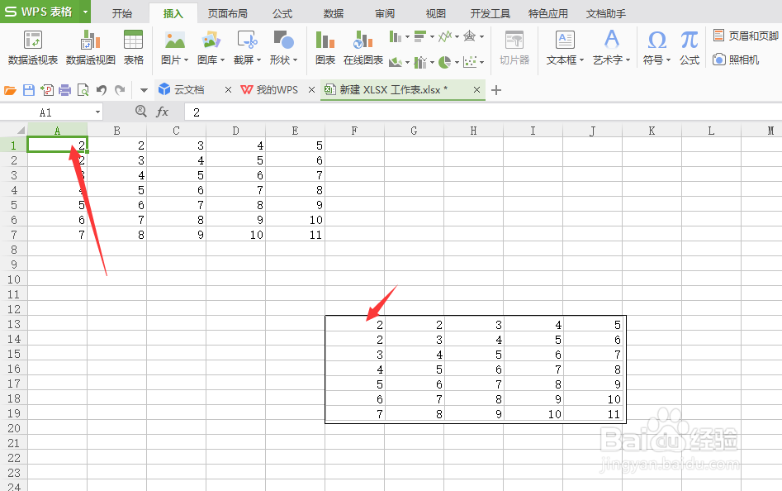Viewport: 782px width, 491px height.
Task: Expand the 文本框 dropdown arrow
Action: pyautogui.click(x=581, y=60)
